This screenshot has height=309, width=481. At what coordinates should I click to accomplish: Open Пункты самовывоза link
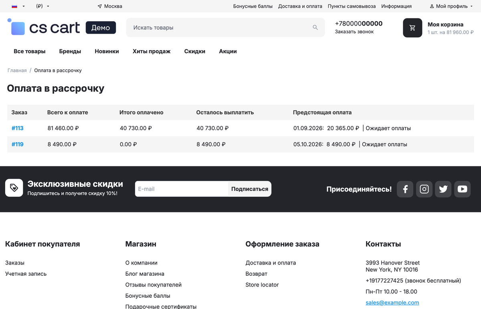point(352,6)
